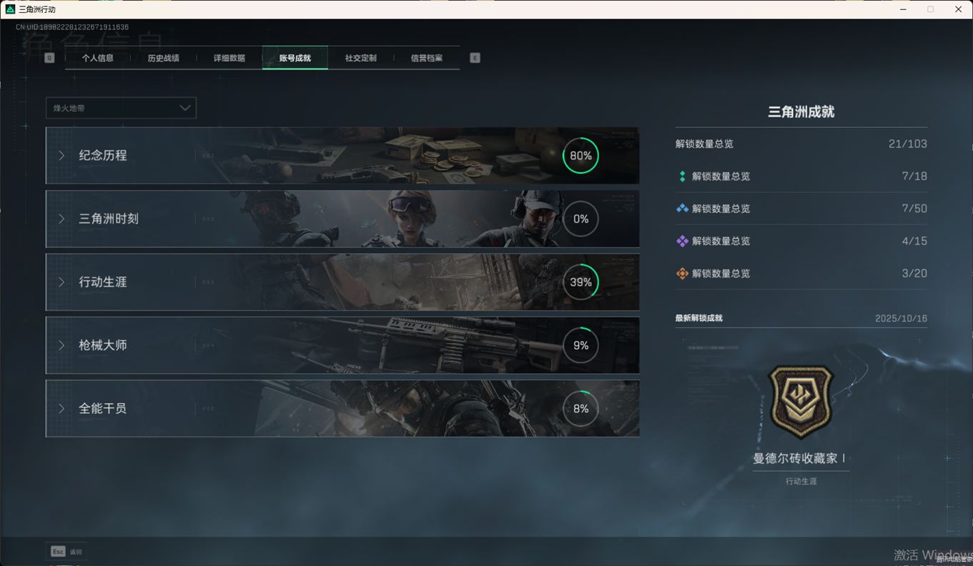Image resolution: width=973 pixels, height=566 pixels.
Task: Click the E next-tab key icon
Action: [475, 58]
